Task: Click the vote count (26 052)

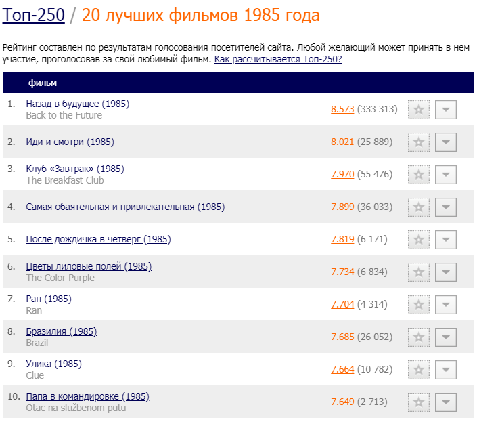Action: pyautogui.click(x=375, y=337)
